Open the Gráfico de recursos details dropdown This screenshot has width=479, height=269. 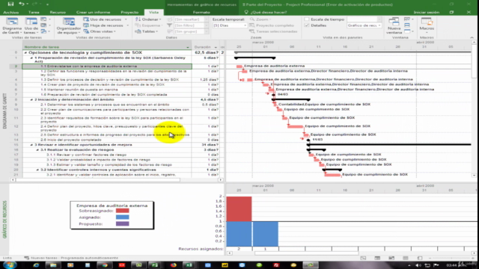(379, 25)
